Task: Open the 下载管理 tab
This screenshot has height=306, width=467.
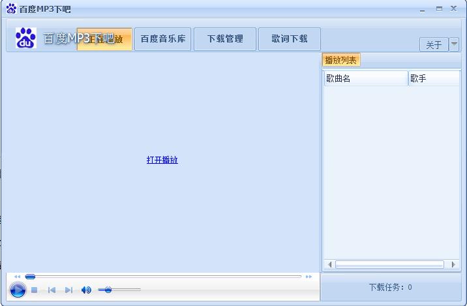Action: 225,39
